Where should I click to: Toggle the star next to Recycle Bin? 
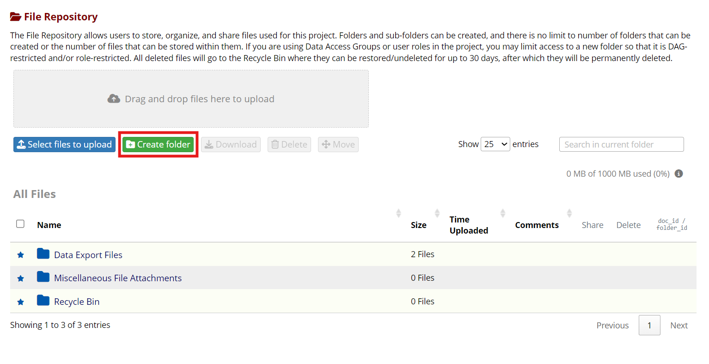coord(20,302)
